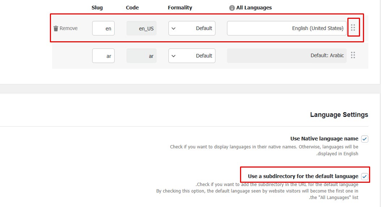
Task: Select the Default: Arabic language field
Action: [287, 56]
